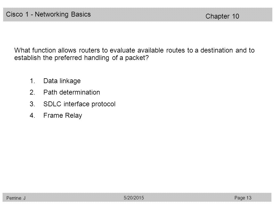The height and width of the screenshot is (206, 274).
Task: Click the word 'Networking' in the header
Action: click(x=52, y=14)
